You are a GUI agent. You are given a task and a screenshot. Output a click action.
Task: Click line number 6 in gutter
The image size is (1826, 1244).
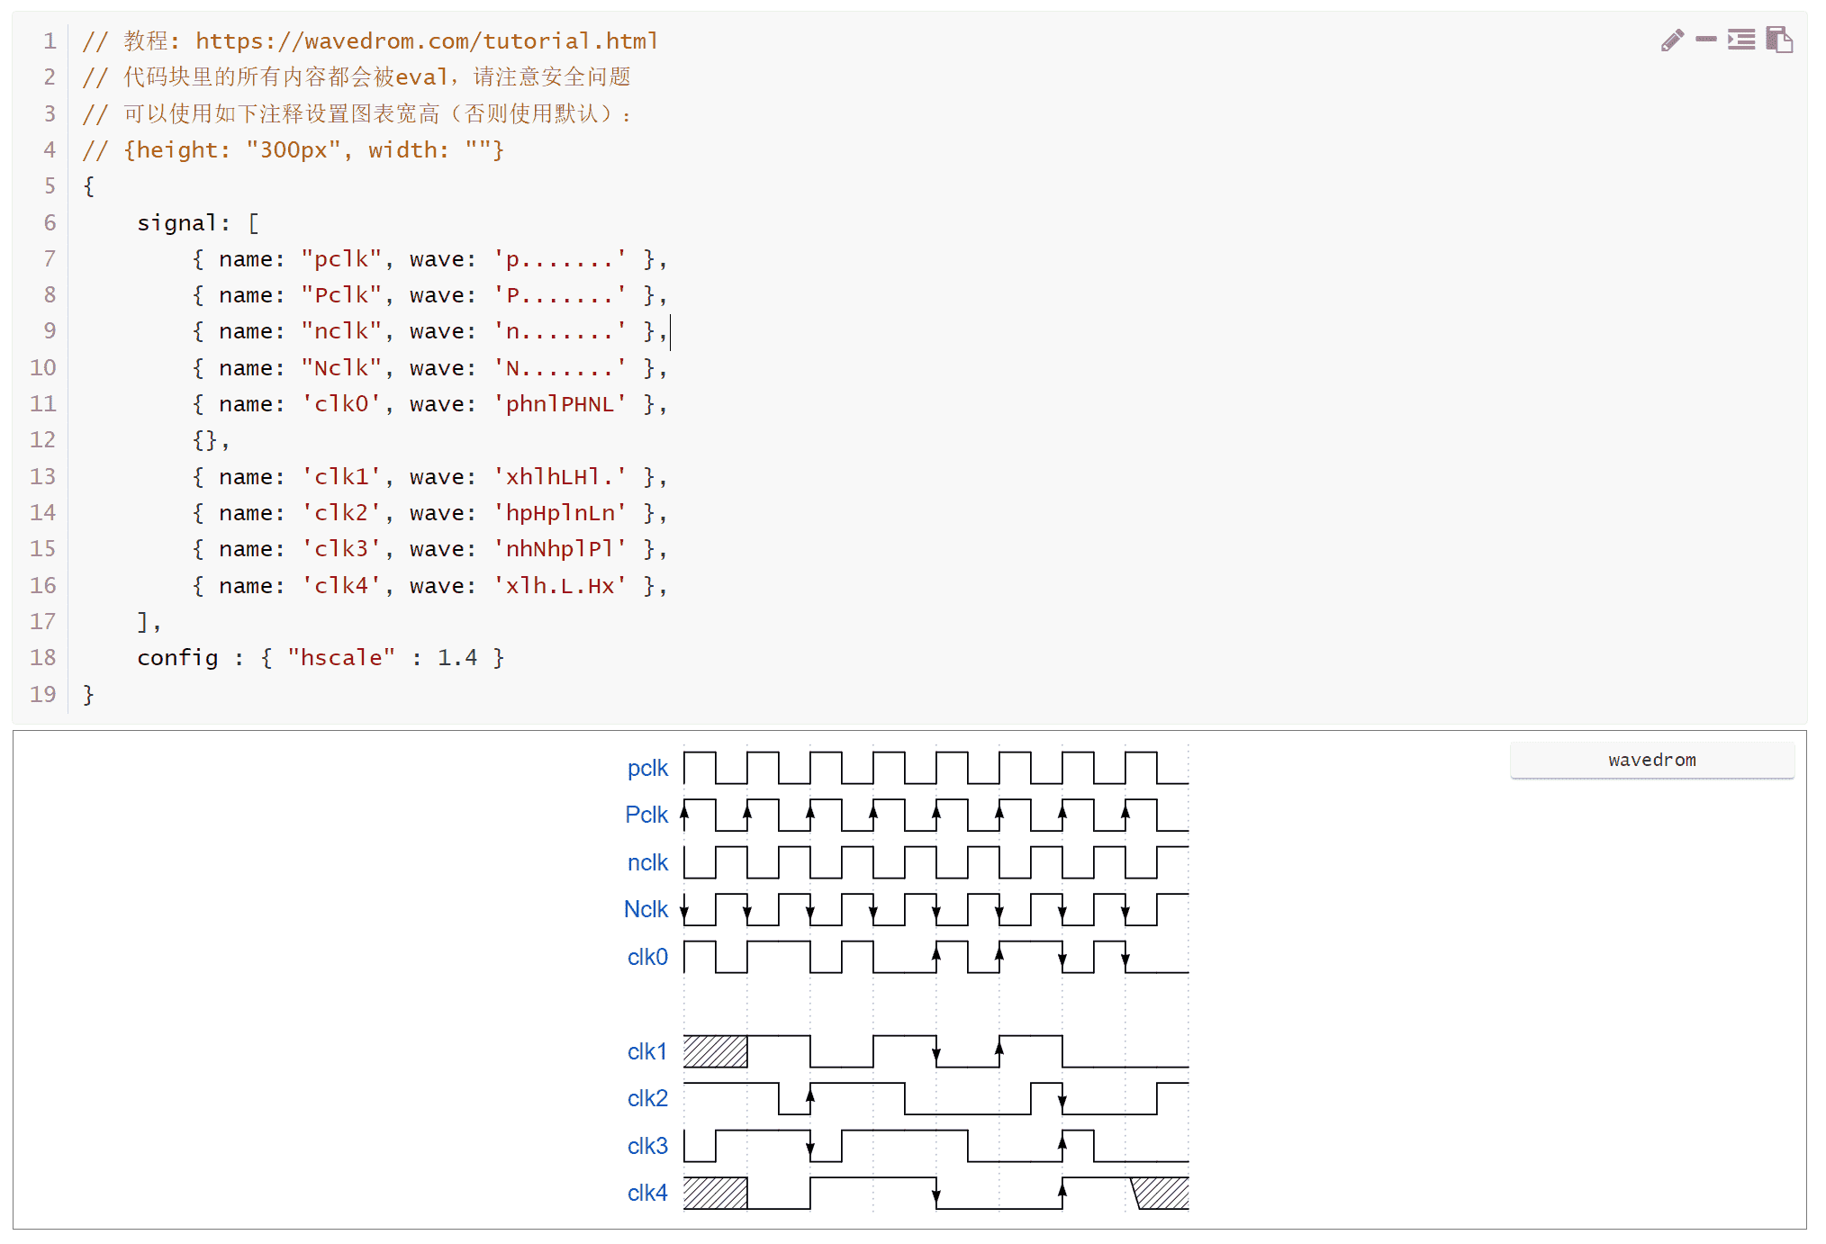[50, 222]
